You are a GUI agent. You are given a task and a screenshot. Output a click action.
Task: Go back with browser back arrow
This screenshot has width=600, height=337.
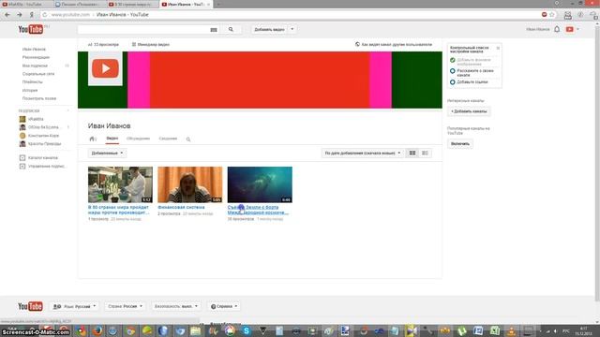(x=7, y=15)
